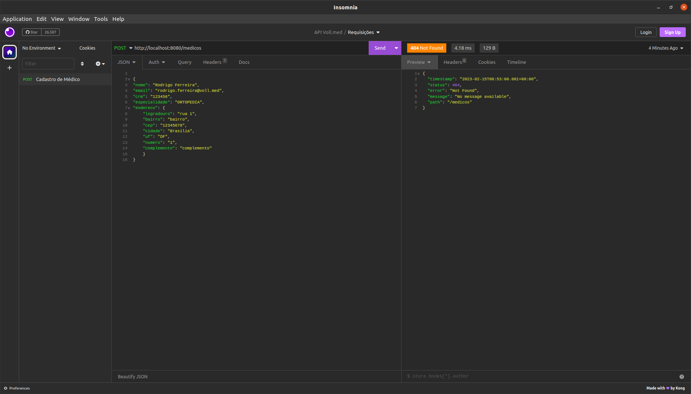The image size is (691, 394).
Task: Switch to response Headers tab
Action: click(455, 62)
